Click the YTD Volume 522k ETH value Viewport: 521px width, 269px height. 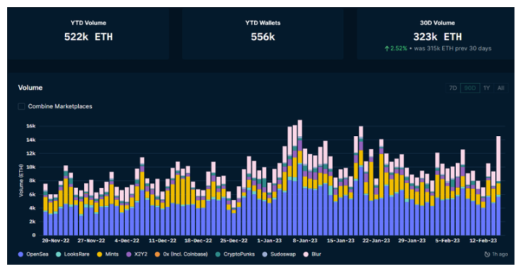coord(88,37)
